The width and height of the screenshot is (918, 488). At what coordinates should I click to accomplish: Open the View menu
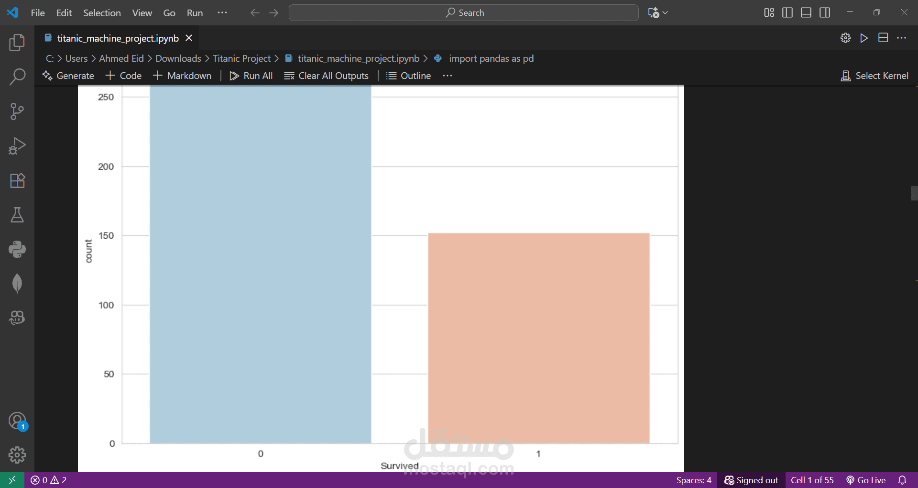click(142, 13)
